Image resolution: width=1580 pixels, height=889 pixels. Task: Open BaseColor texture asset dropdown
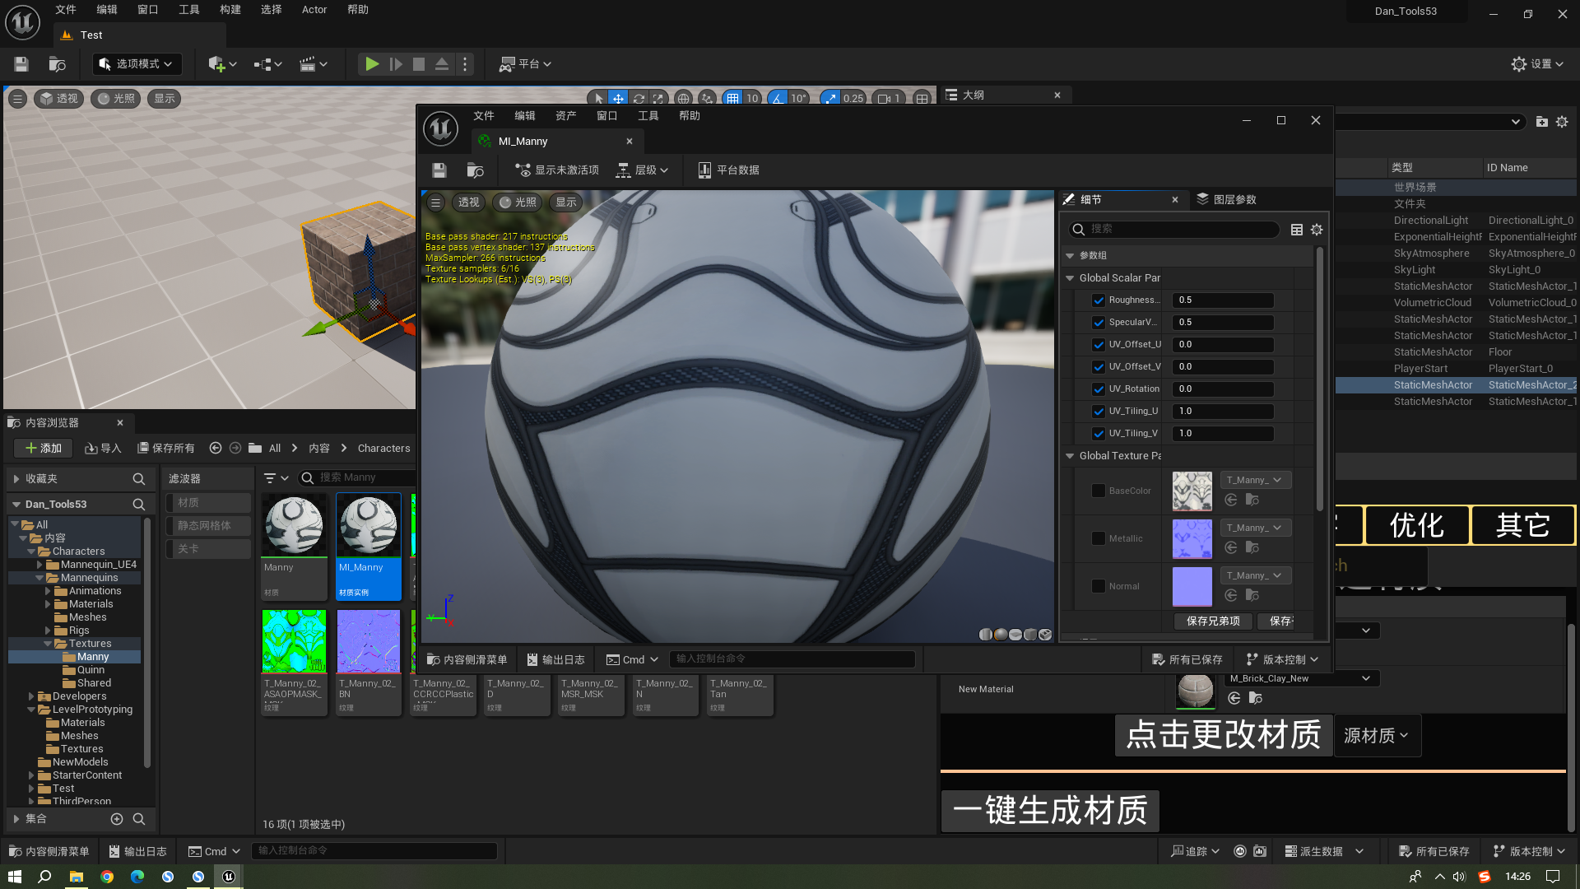[x=1255, y=481]
